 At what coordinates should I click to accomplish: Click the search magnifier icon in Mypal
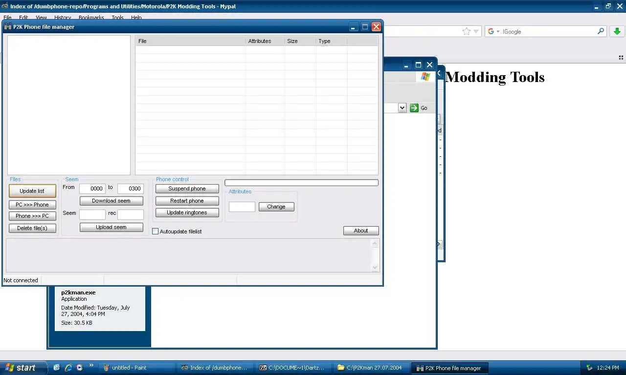[x=601, y=31]
